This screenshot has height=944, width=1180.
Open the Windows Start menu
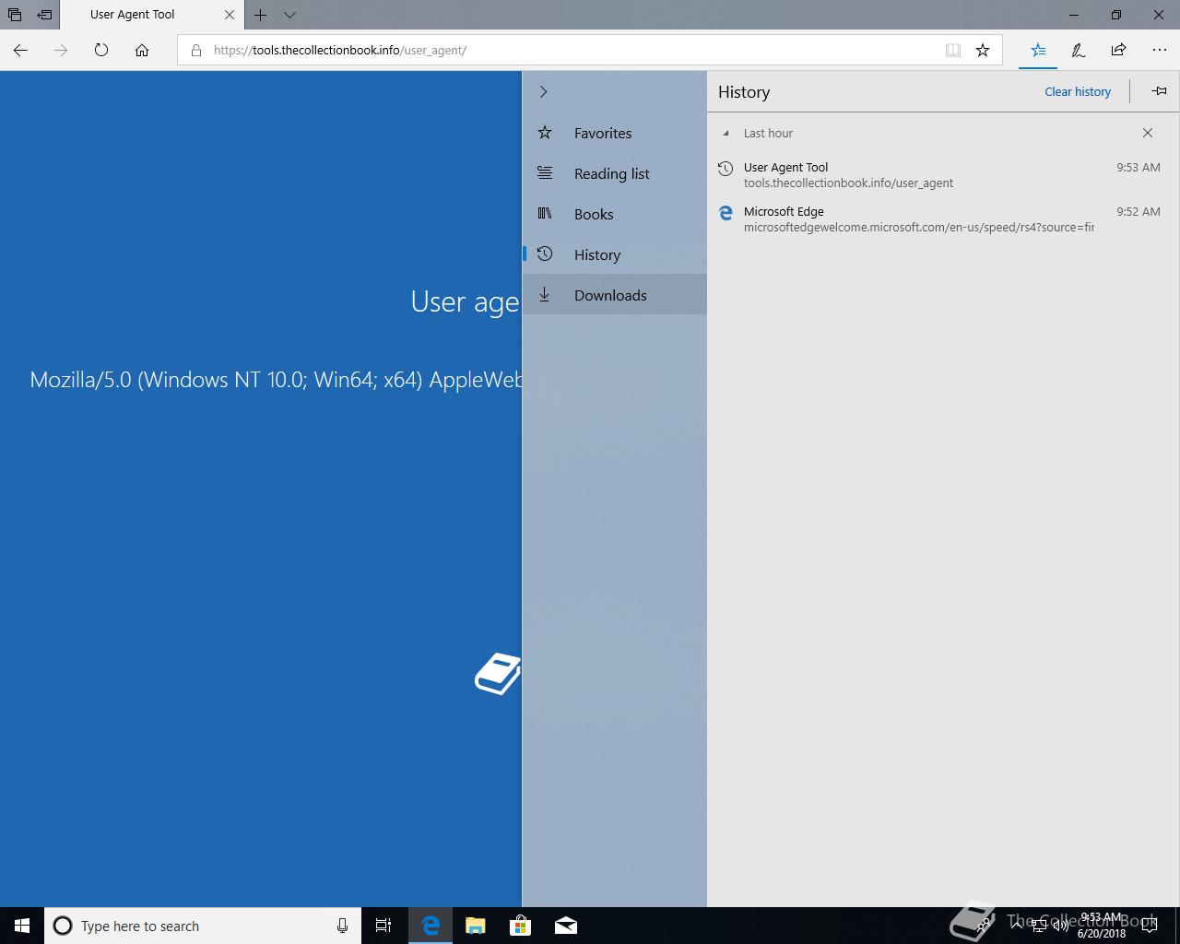click(x=22, y=926)
